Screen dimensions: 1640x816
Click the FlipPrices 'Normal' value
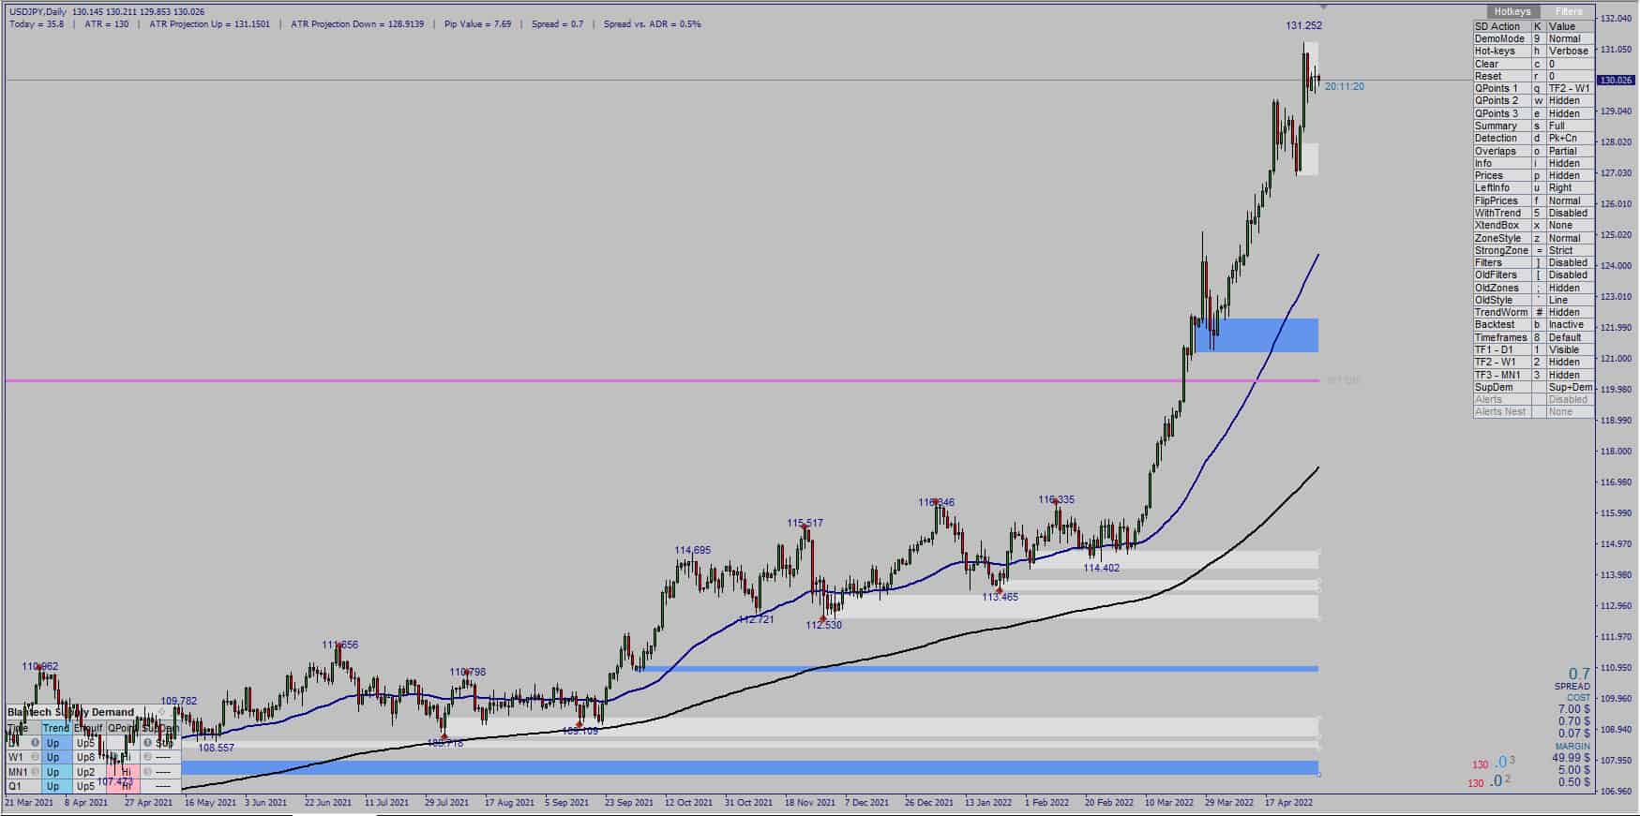tap(1570, 200)
